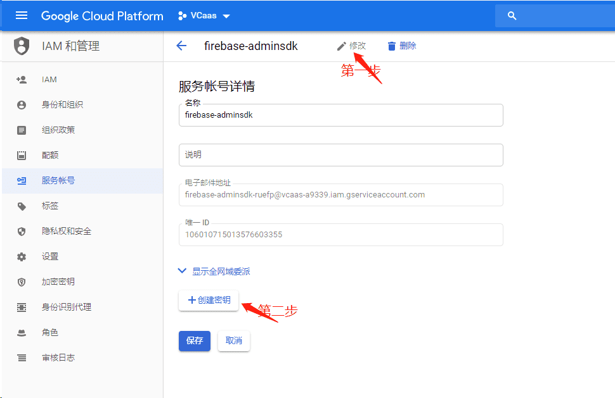Click the 删除 trash icon
The height and width of the screenshot is (398, 615).
point(391,45)
